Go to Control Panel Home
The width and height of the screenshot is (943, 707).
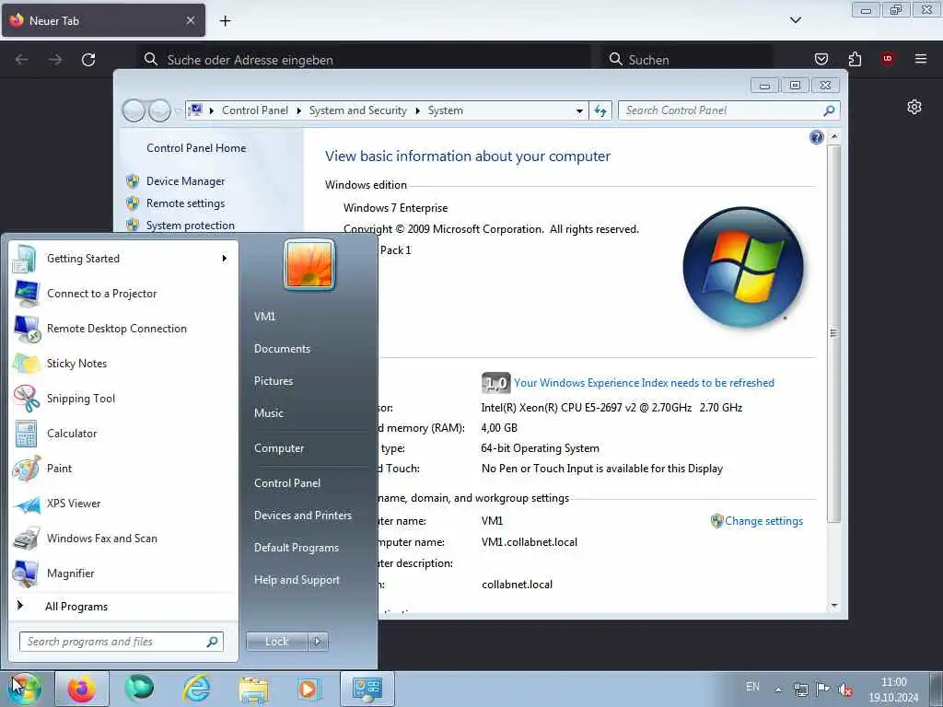[x=196, y=148]
